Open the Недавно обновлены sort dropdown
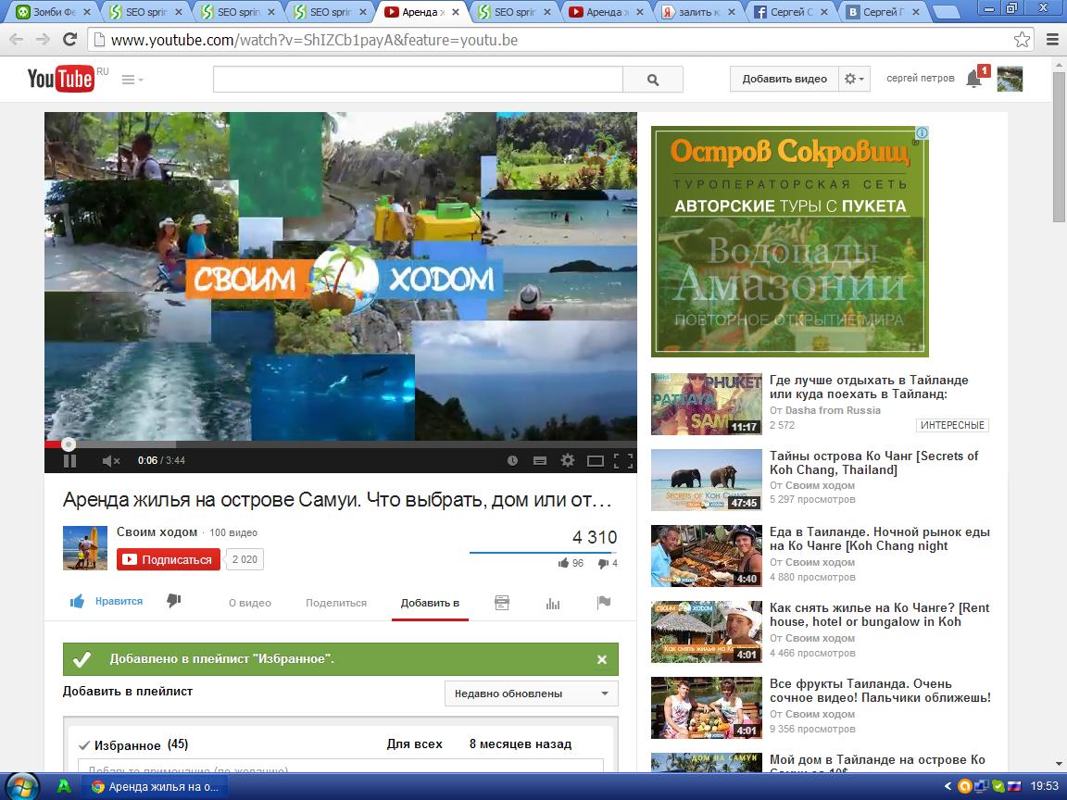Screen dimensions: 1067x800 [532, 694]
